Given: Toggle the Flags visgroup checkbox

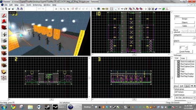Looking at the screenshot, I should (x=179, y=71).
